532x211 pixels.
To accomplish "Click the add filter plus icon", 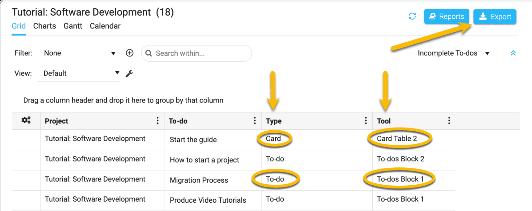I will 130,53.
